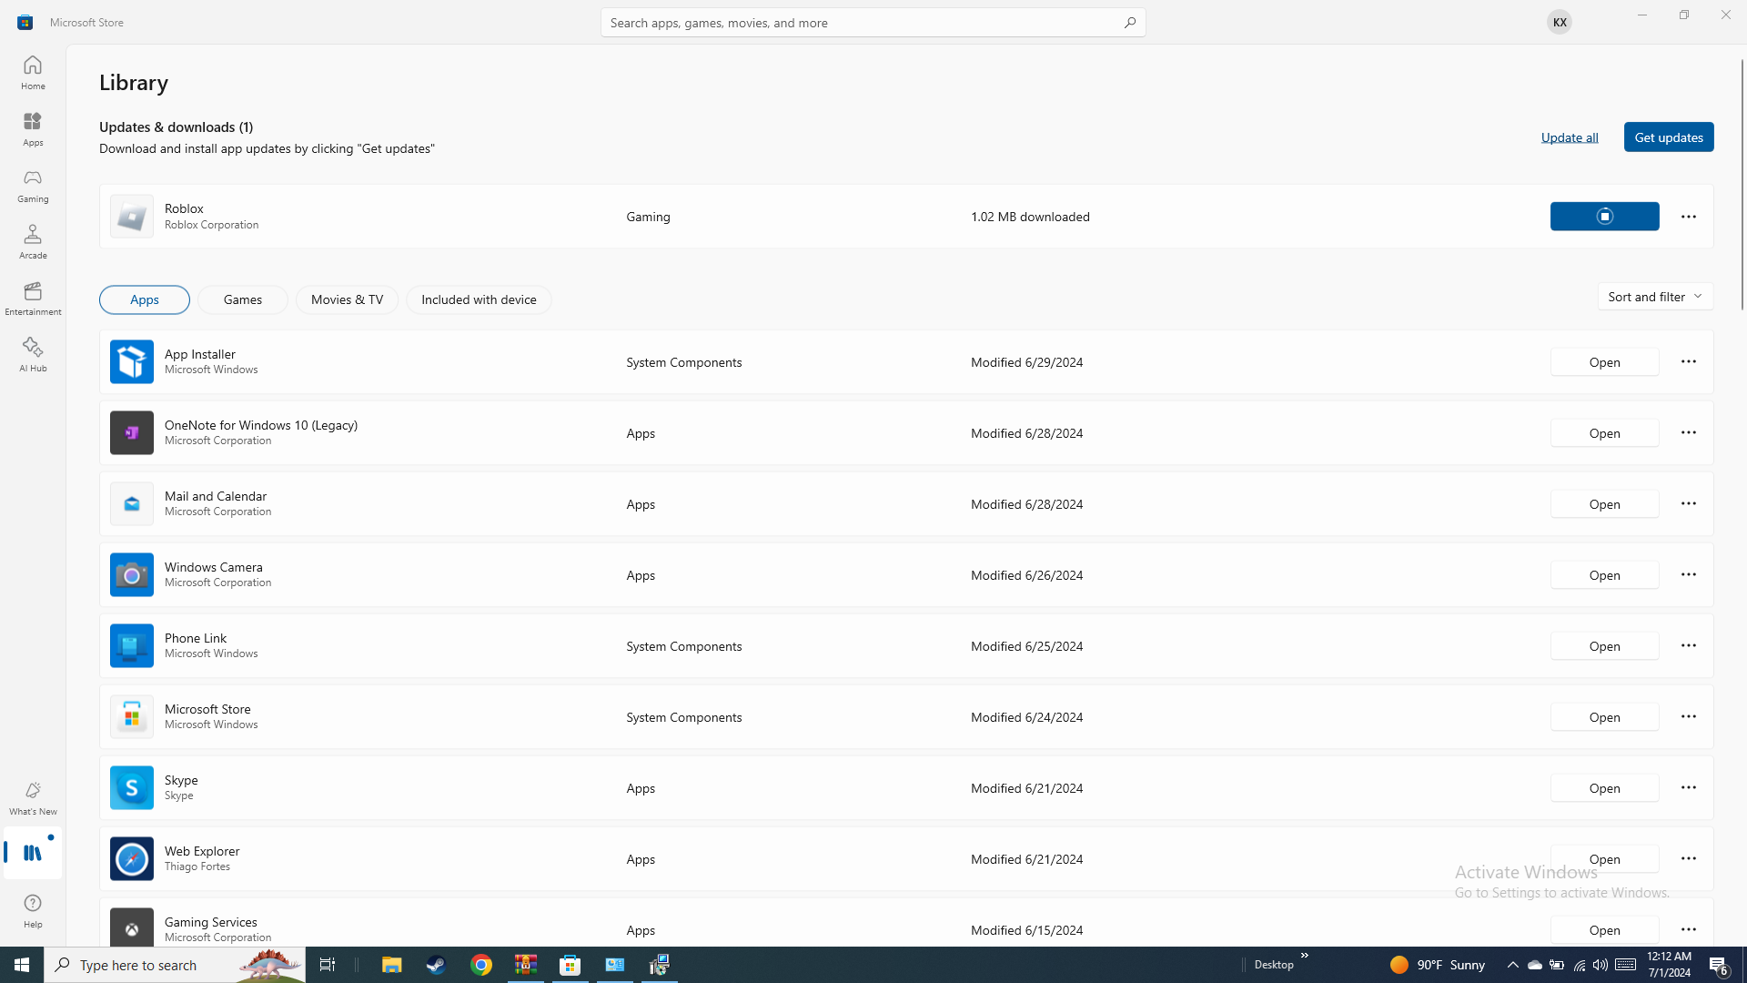Open more options for Mail and Calendar
The image size is (1747, 983).
(1688, 503)
